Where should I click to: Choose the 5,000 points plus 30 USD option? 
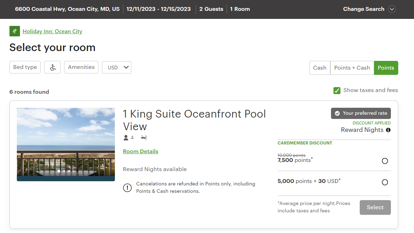(x=385, y=182)
